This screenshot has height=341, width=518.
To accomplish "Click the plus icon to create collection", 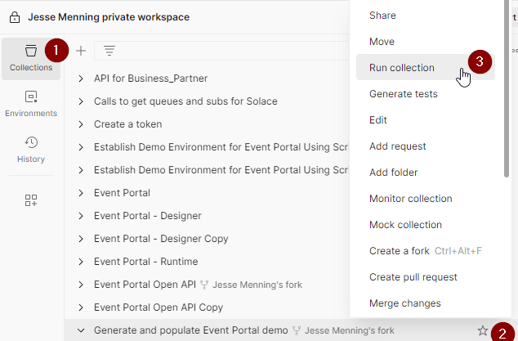I will click(81, 51).
